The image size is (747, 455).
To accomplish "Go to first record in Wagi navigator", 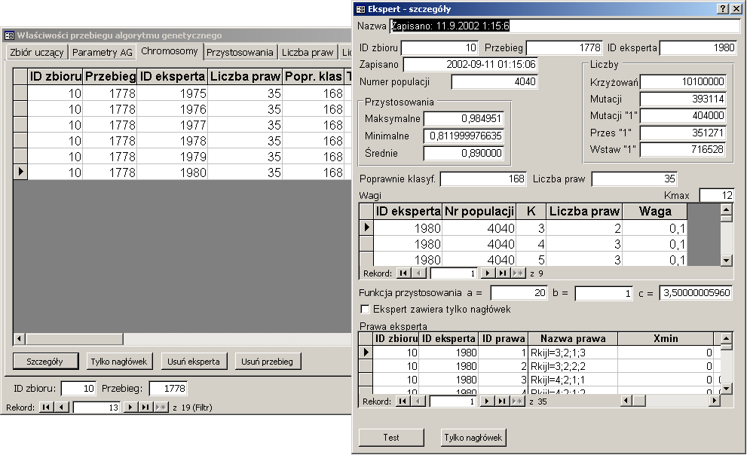I will point(403,273).
